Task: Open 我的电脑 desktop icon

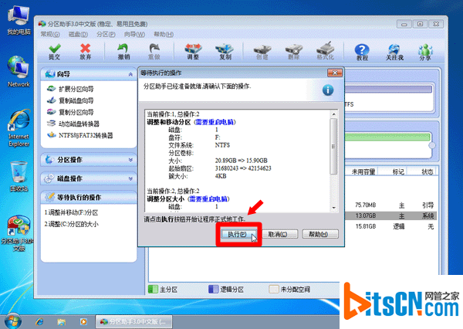Action: (19, 20)
